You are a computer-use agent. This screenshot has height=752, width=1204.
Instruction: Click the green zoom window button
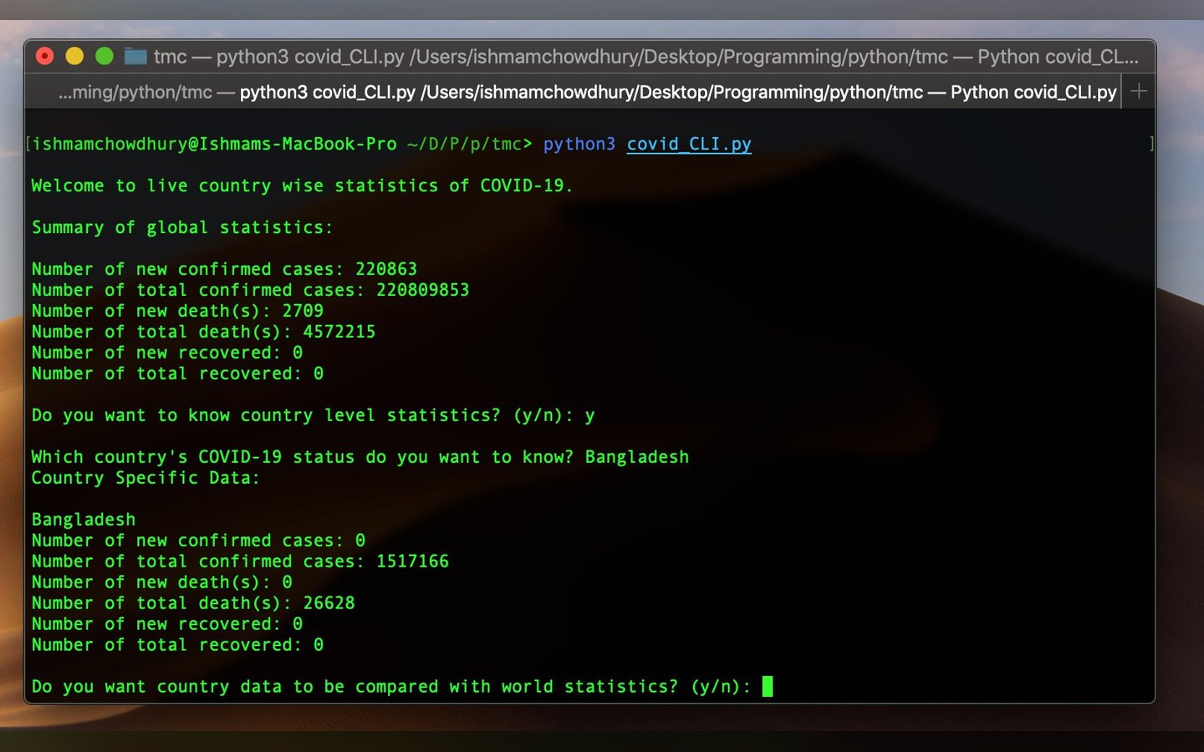[x=105, y=56]
